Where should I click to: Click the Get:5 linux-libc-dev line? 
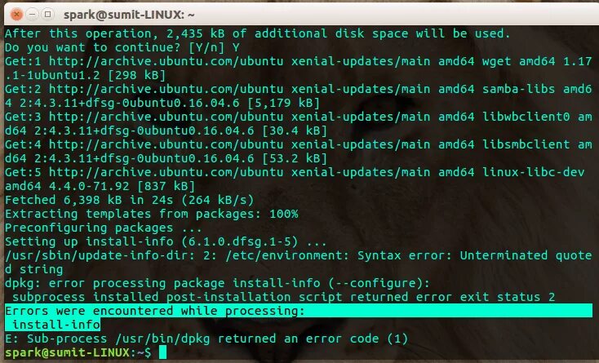295,173
